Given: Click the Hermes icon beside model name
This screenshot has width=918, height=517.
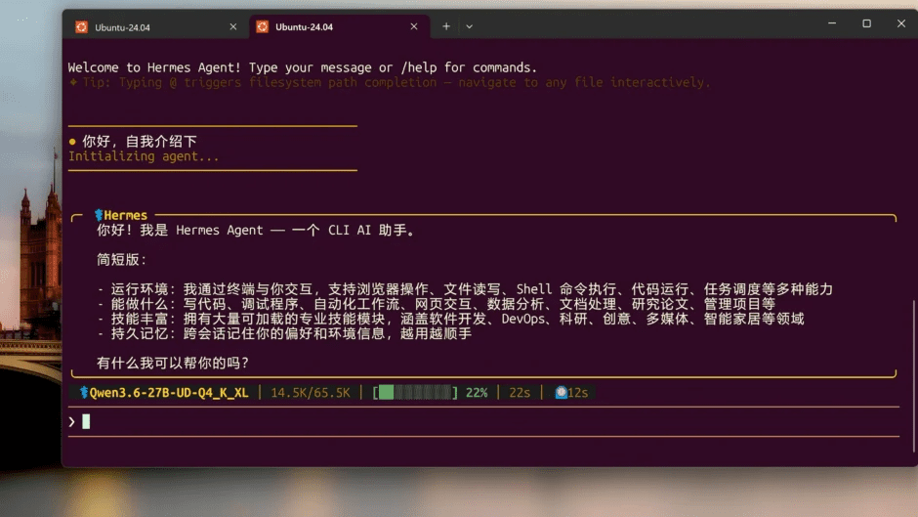Looking at the screenshot, I should pos(84,392).
